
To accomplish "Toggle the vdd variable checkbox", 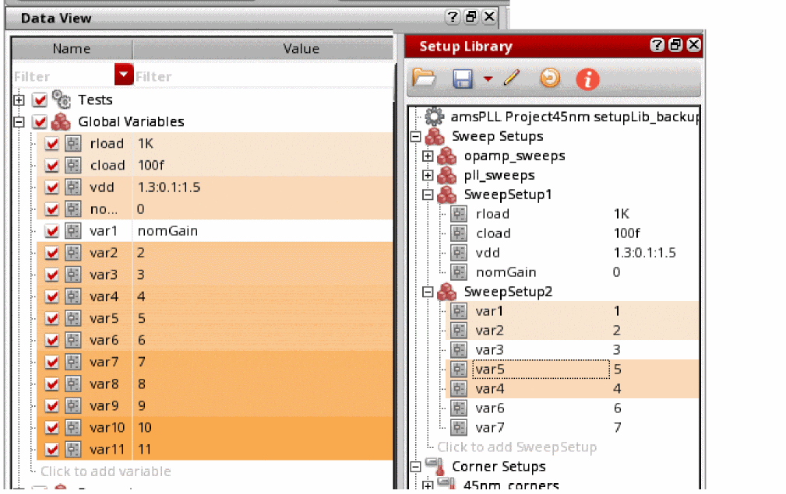I will pyautogui.click(x=52, y=187).
